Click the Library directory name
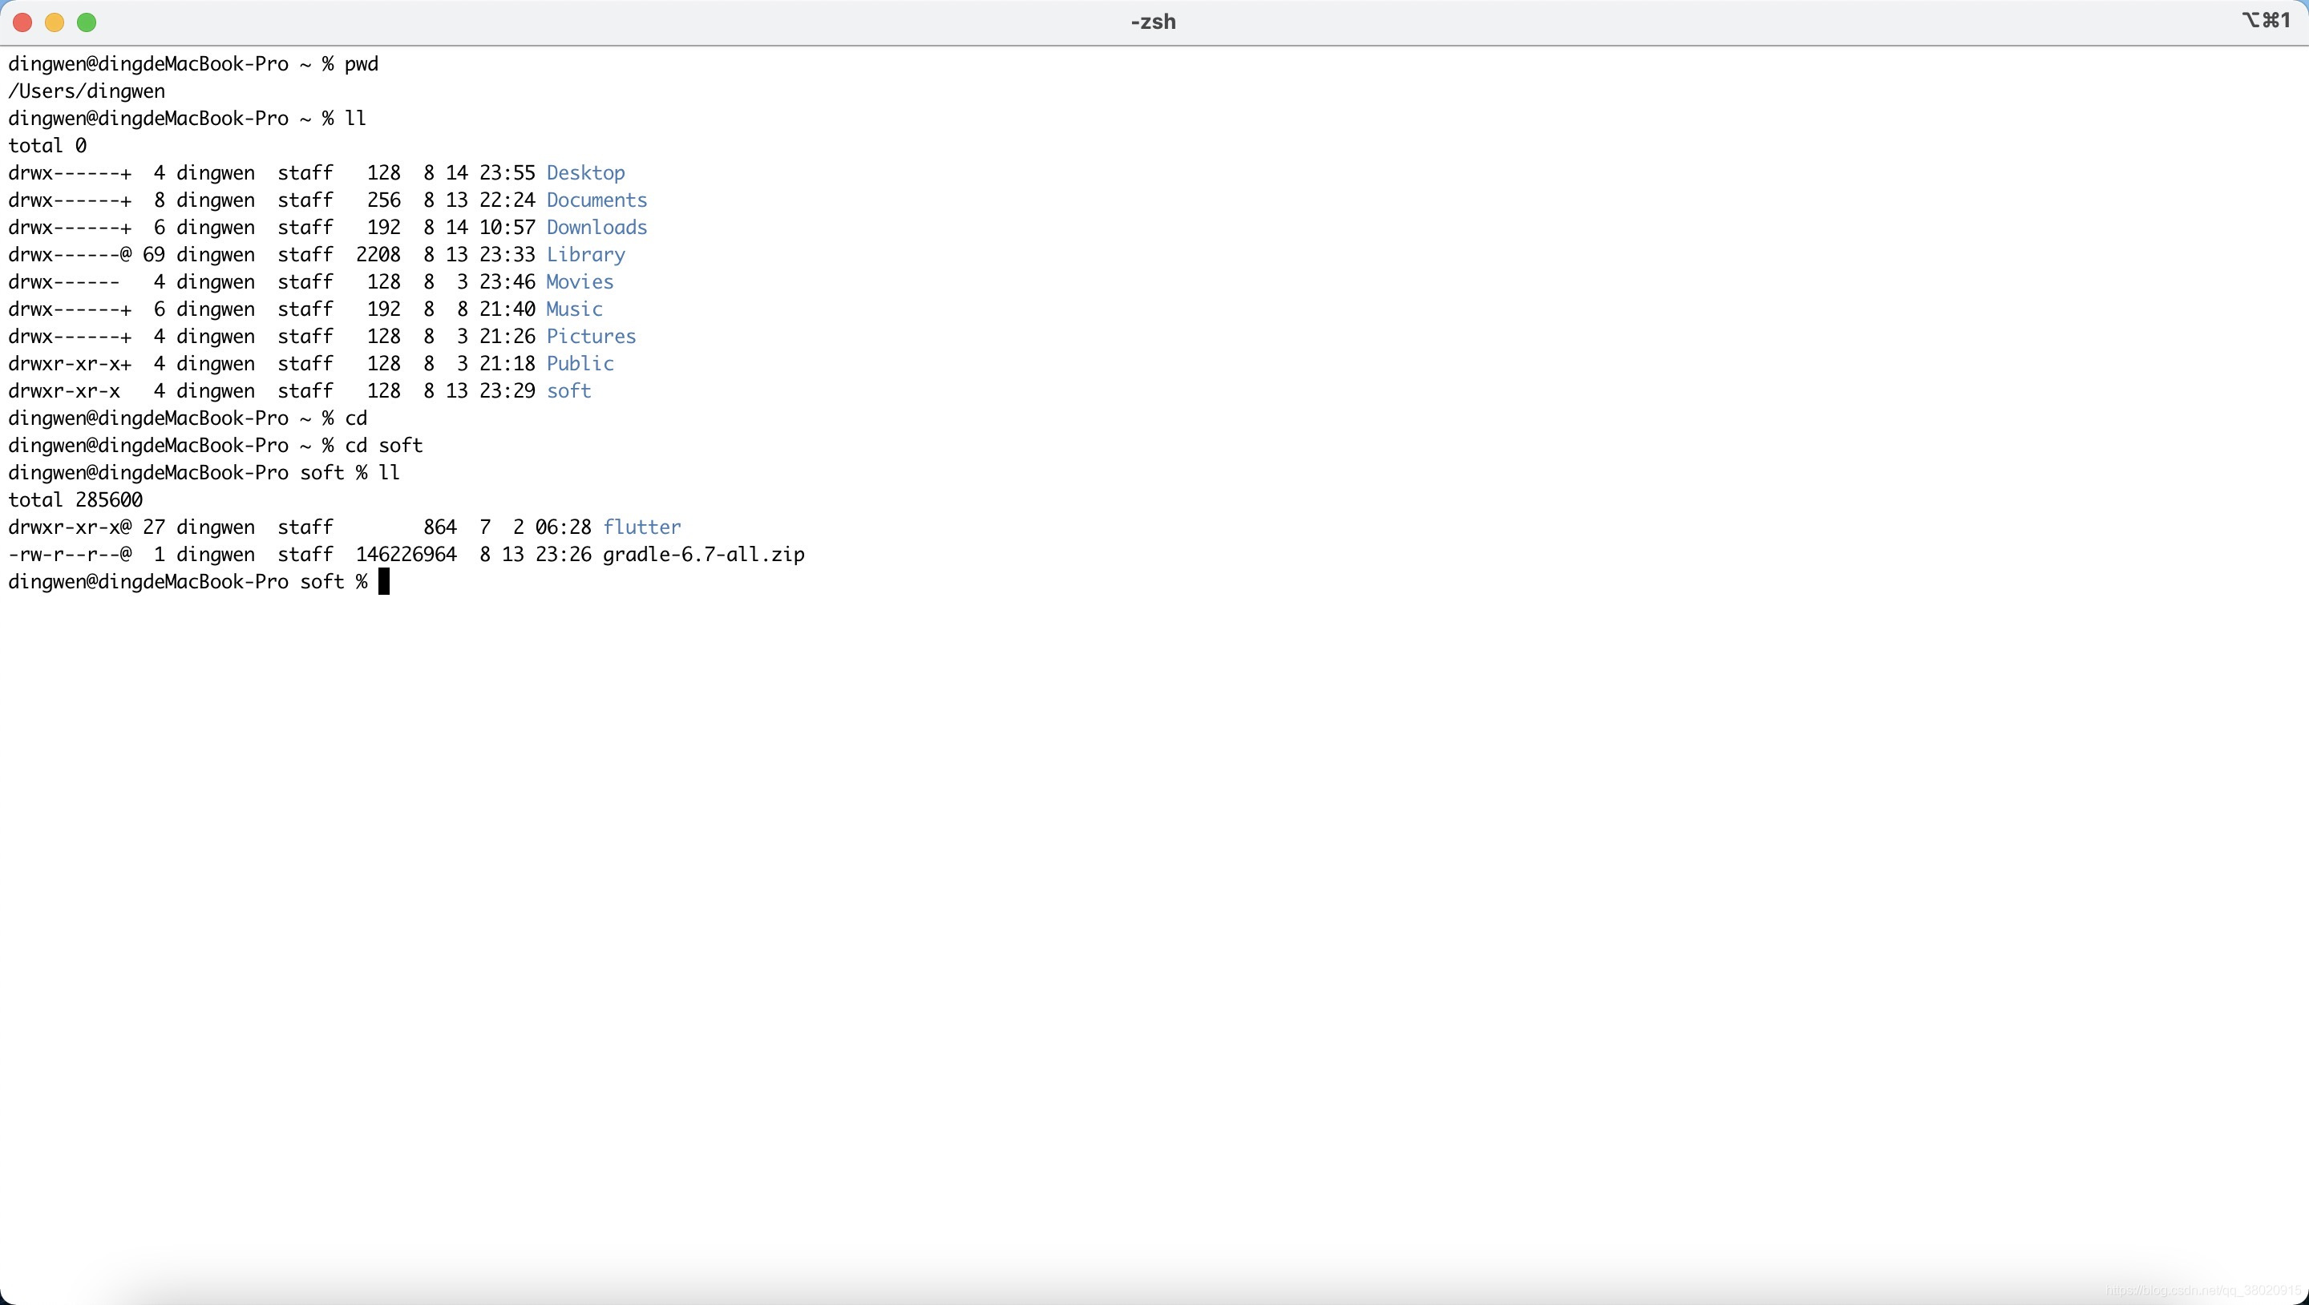The image size is (2309, 1305). tap(586, 255)
